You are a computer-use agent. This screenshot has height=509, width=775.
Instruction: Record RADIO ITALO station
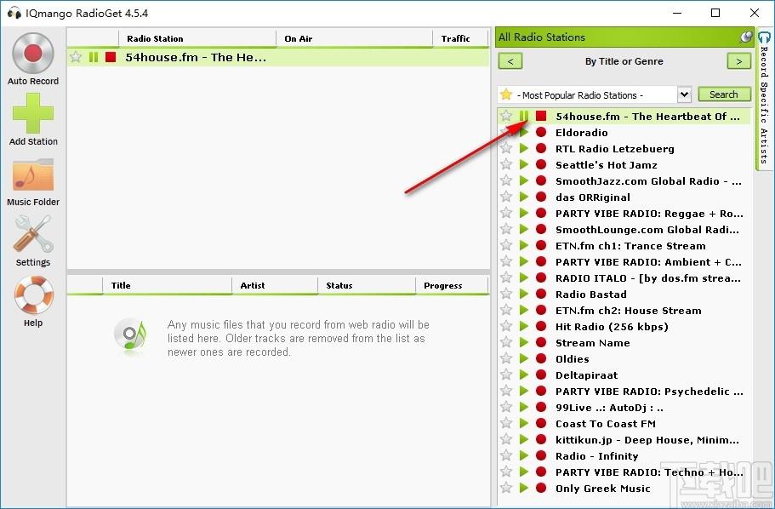[x=541, y=278]
